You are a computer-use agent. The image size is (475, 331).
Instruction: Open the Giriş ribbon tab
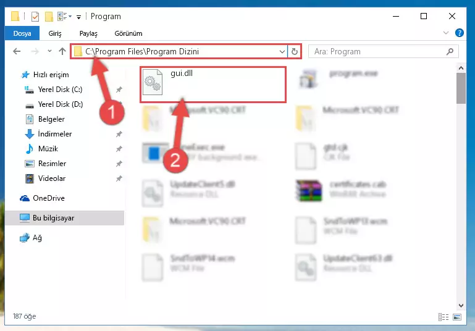coord(55,33)
